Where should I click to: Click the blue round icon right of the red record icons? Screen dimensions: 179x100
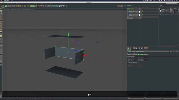pos(125,6)
